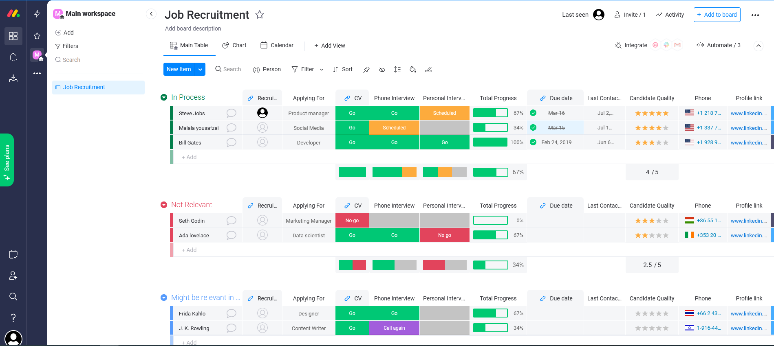Collapse the workspace side panel arrow
The image size is (774, 346).
151,14
